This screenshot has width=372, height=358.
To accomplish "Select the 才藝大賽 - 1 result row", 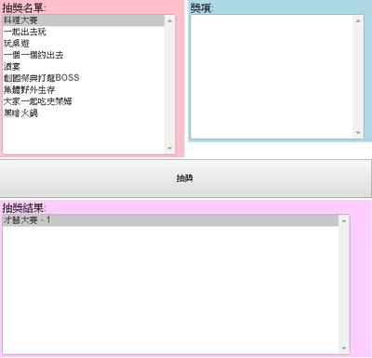I will click(x=170, y=220).
